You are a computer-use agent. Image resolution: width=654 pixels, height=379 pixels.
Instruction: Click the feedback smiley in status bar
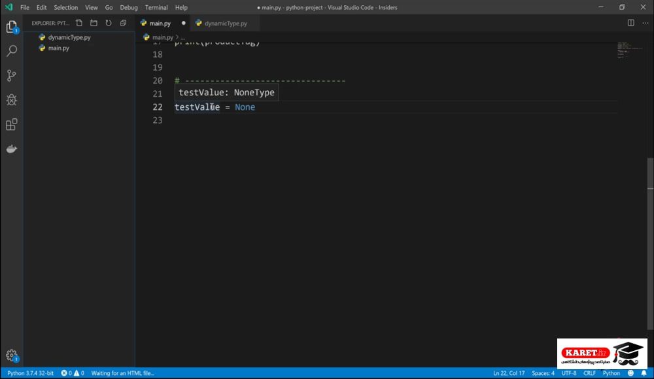[630, 373]
